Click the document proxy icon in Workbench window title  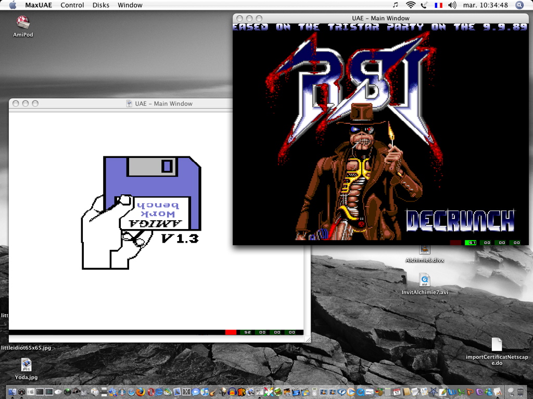click(x=129, y=103)
